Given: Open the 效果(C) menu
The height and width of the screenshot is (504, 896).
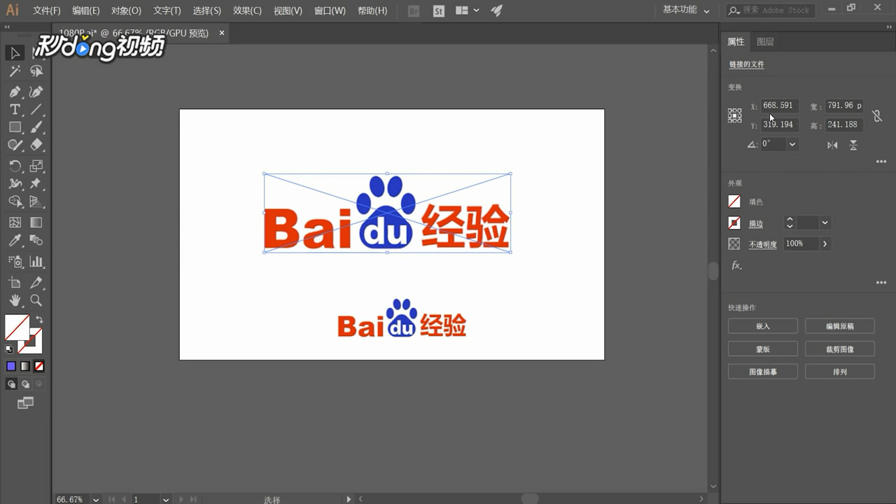Looking at the screenshot, I should point(247,10).
